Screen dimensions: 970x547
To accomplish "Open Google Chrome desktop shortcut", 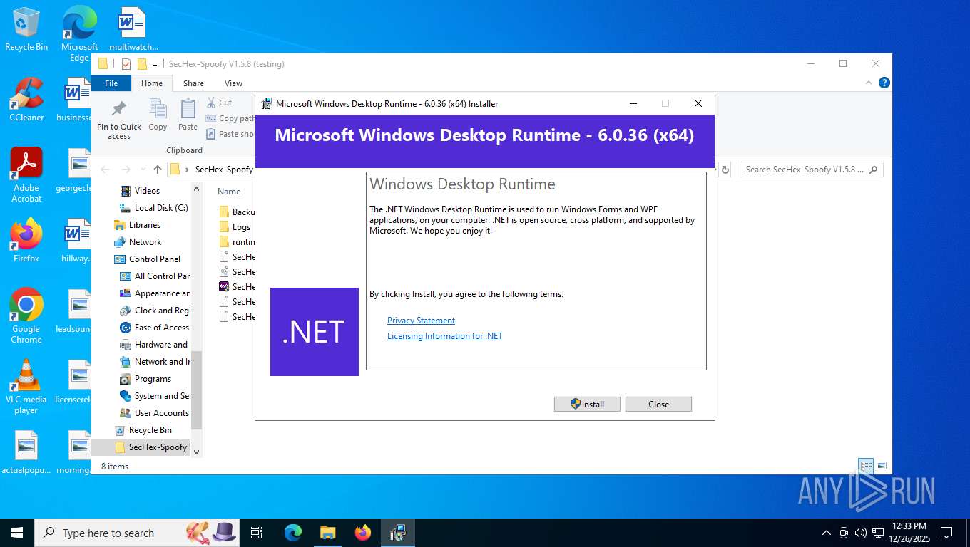I will click(x=26, y=316).
